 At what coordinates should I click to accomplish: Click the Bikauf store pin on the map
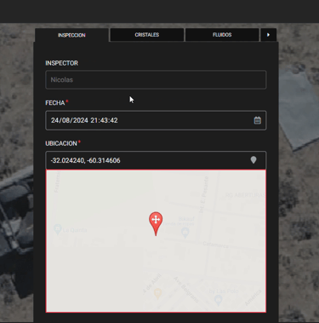185,233
